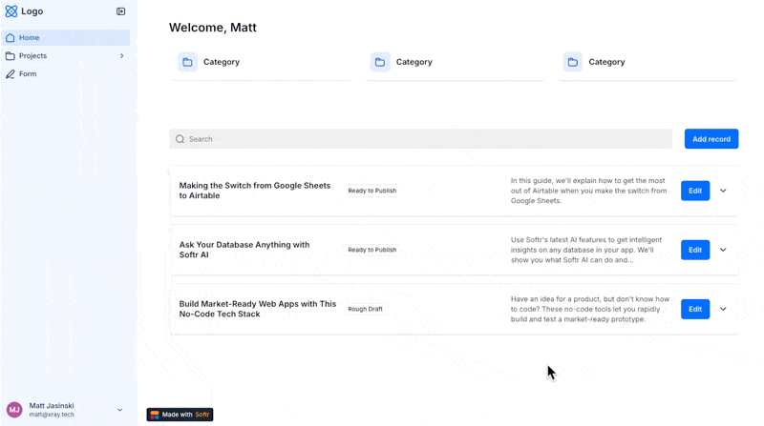Click the Projects folder icon in sidebar
The height and width of the screenshot is (426, 764).
(x=11, y=56)
